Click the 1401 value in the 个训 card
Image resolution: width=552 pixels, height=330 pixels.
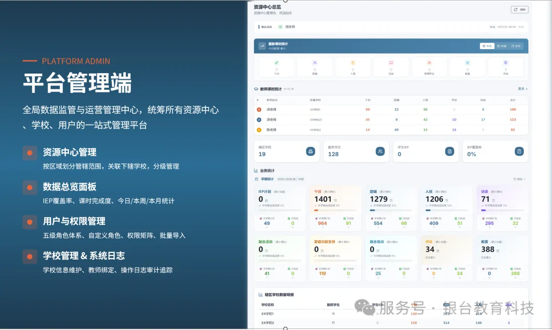(x=323, y=199)
